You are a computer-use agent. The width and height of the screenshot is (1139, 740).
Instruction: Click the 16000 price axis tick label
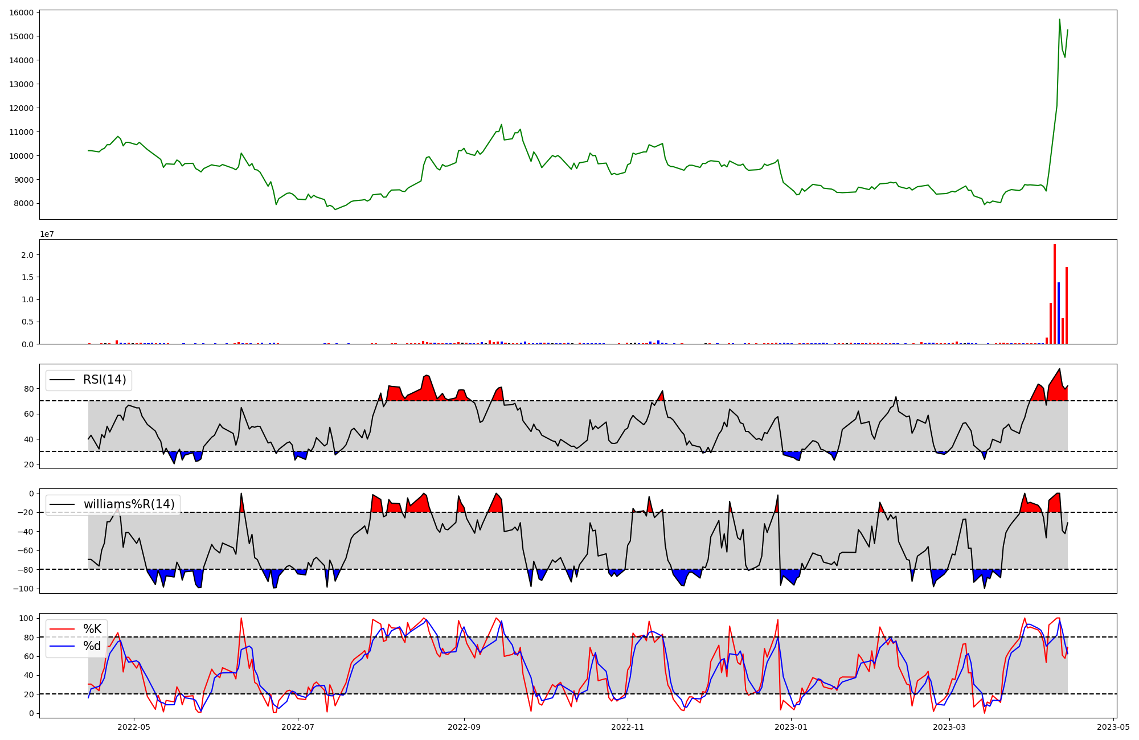click(x=21, y=13)
